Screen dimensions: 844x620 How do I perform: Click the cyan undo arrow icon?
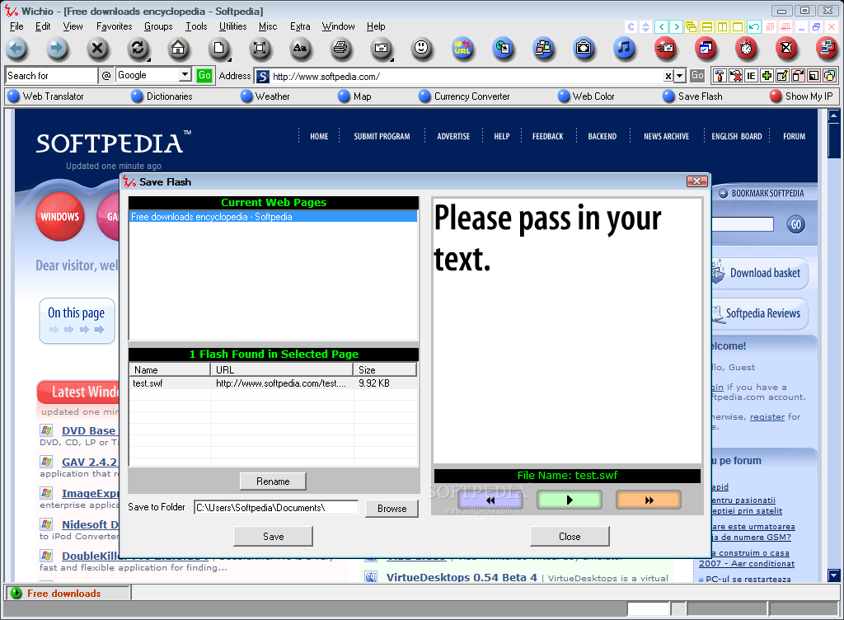point(754,27)
